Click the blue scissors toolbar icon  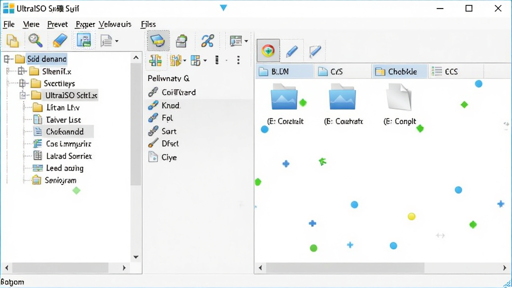point(207,41)
